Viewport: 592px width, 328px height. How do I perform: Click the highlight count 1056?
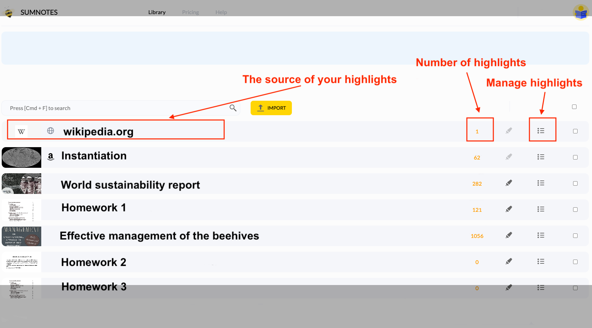[x=477, y=236]
